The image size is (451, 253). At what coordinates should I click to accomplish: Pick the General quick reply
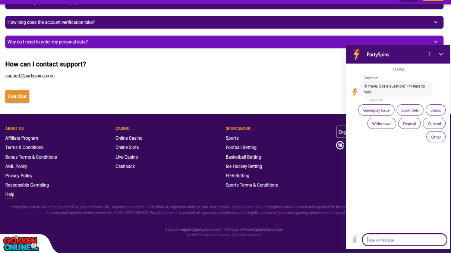(434, 124)
